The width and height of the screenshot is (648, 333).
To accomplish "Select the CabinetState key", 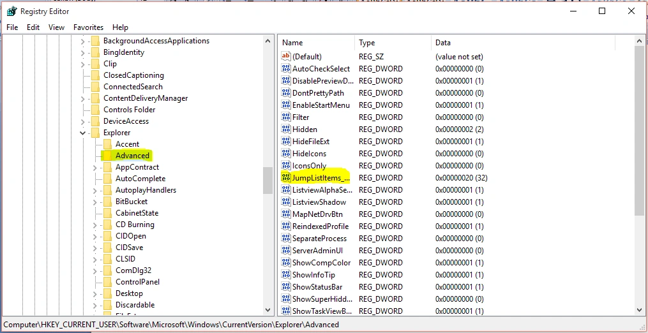I will click(x=137, y=213).
